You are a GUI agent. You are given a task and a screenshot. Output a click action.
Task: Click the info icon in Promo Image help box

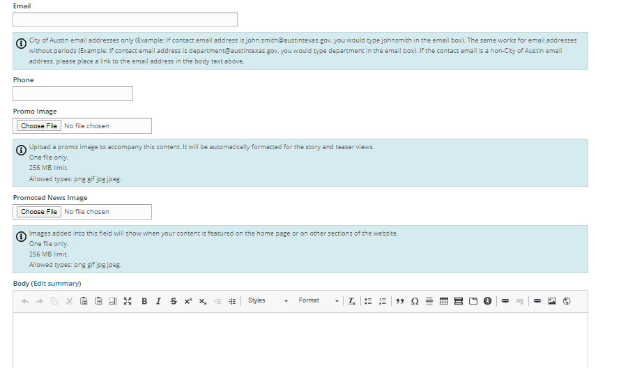(x=21, y=150)
